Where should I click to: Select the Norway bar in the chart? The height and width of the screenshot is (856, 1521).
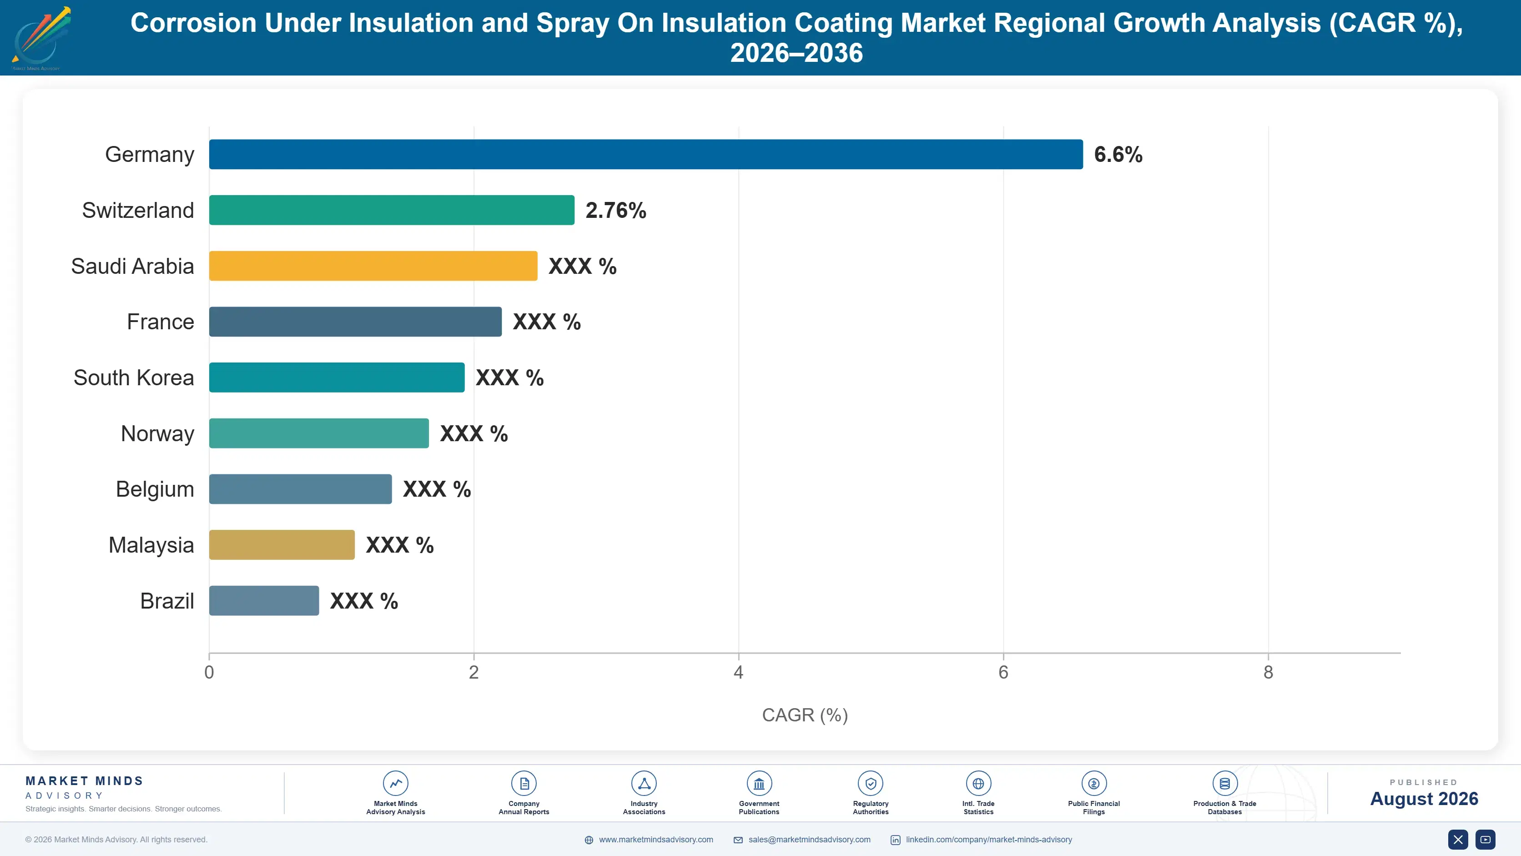319,433
